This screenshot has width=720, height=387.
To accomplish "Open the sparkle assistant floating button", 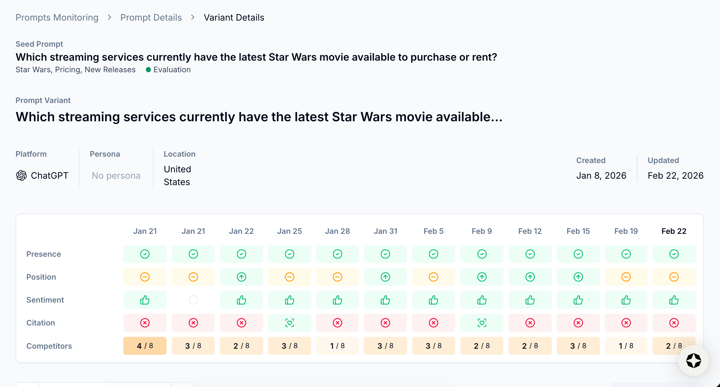I will click(693, 361).
